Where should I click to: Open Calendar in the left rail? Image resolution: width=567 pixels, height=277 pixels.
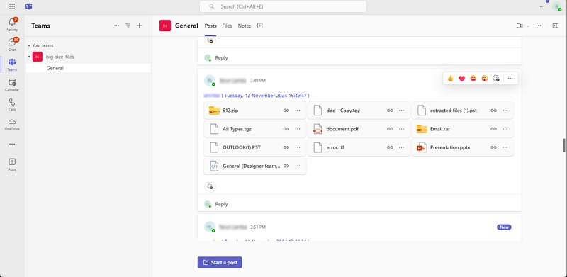[x=12, y=84]
